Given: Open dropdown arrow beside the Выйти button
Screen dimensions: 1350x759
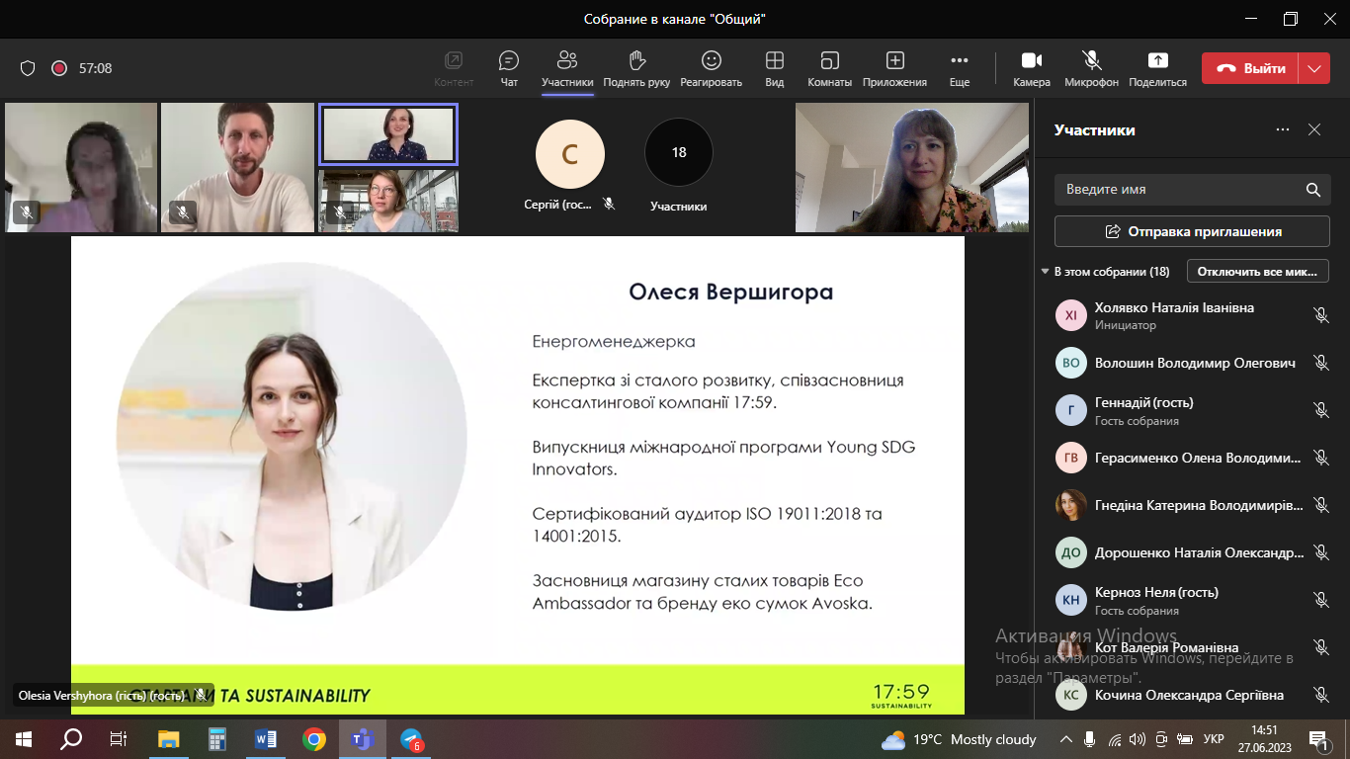Looking at the screenshot, I should (x=1313, y=68).
